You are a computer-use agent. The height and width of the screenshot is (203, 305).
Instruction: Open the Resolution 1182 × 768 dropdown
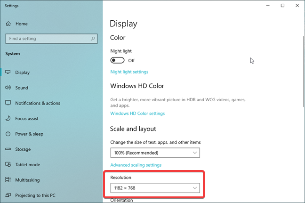coord(155,188)
